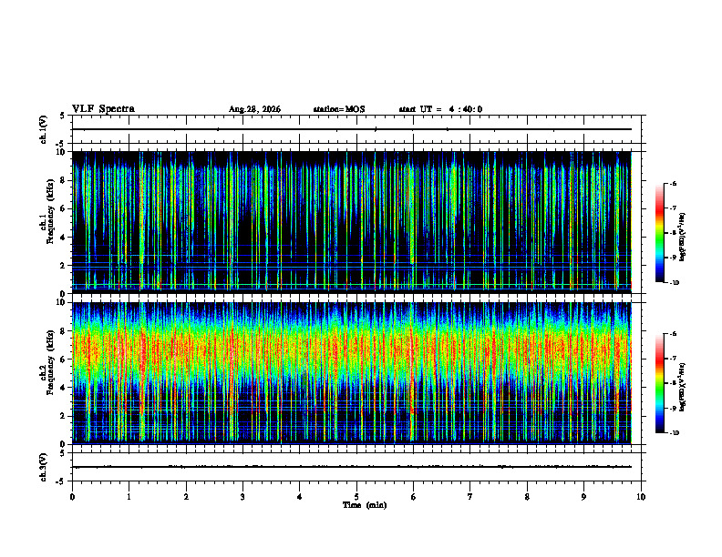
Task: Click the station=MOS label
Action: click(x=339, y=109)
